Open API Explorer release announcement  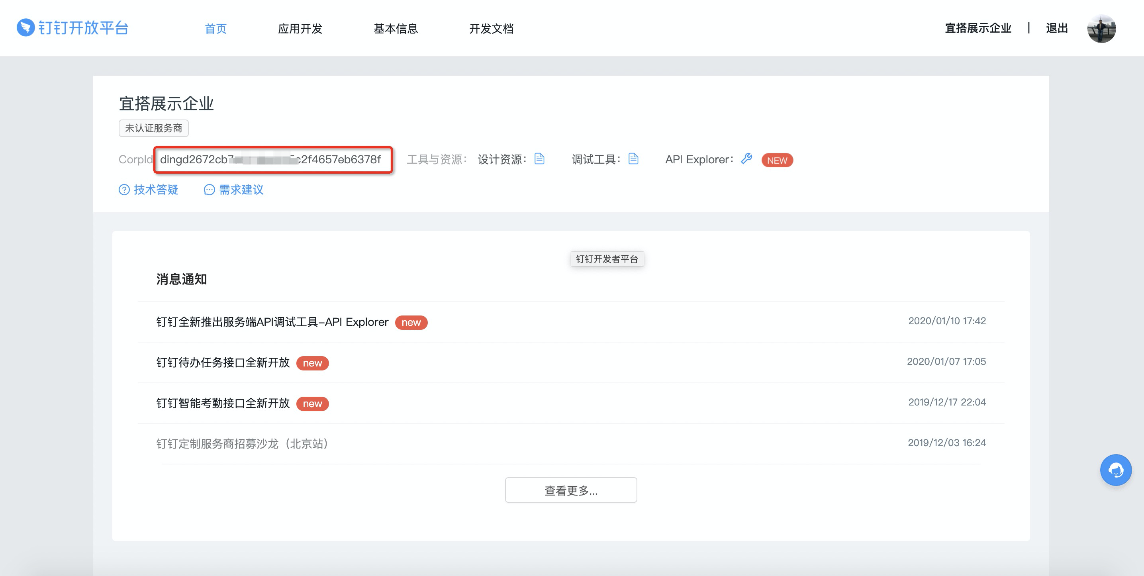tap(272, 322)
